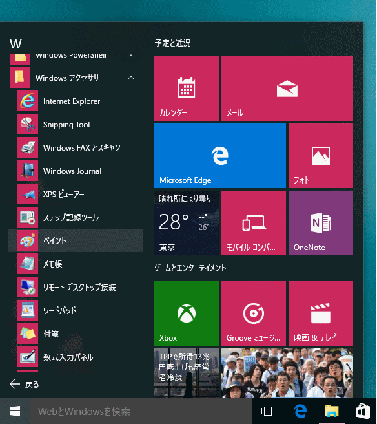The image size is (377, 424).
Task: Open Windows FAX とスキャン icon
Action: tap(28, 147)
